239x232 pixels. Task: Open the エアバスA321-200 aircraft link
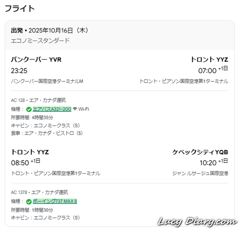[x=52, y=109]
